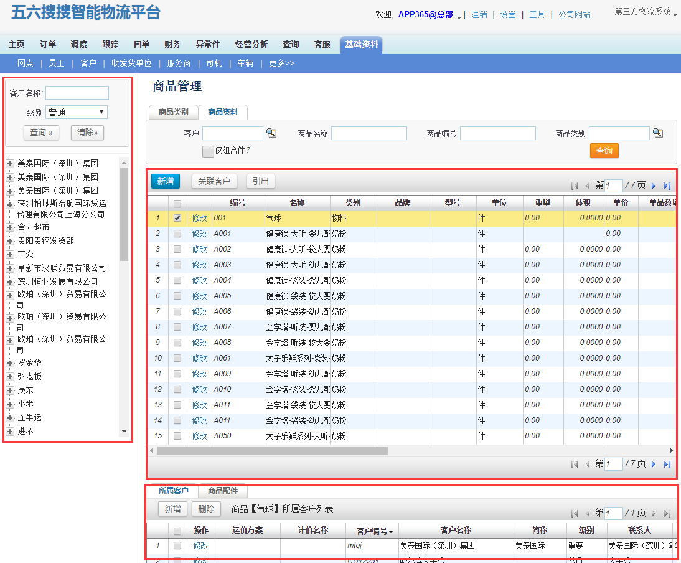Image resolution: width=681 pixels, height=563 pixels.
Task: Click last page icon below product table
Action: tap(667, 464)
